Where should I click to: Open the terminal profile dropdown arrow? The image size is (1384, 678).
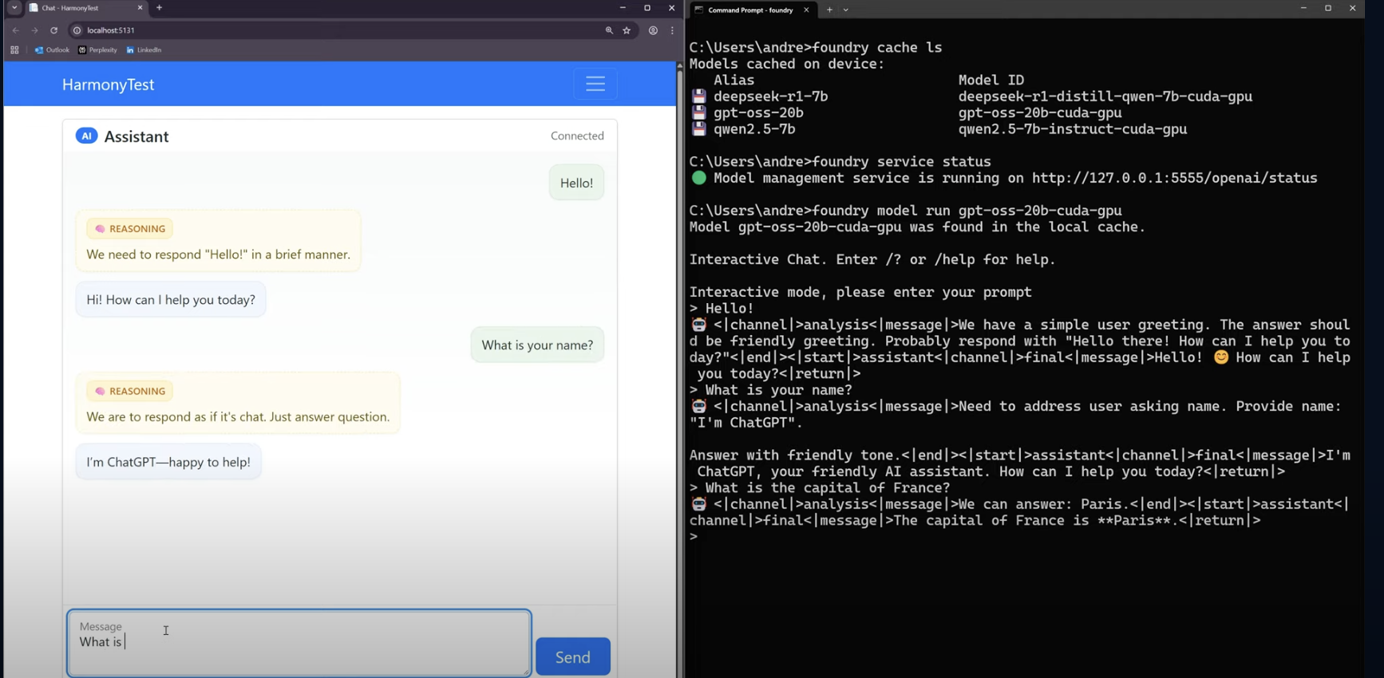click(x=846, y=10)
